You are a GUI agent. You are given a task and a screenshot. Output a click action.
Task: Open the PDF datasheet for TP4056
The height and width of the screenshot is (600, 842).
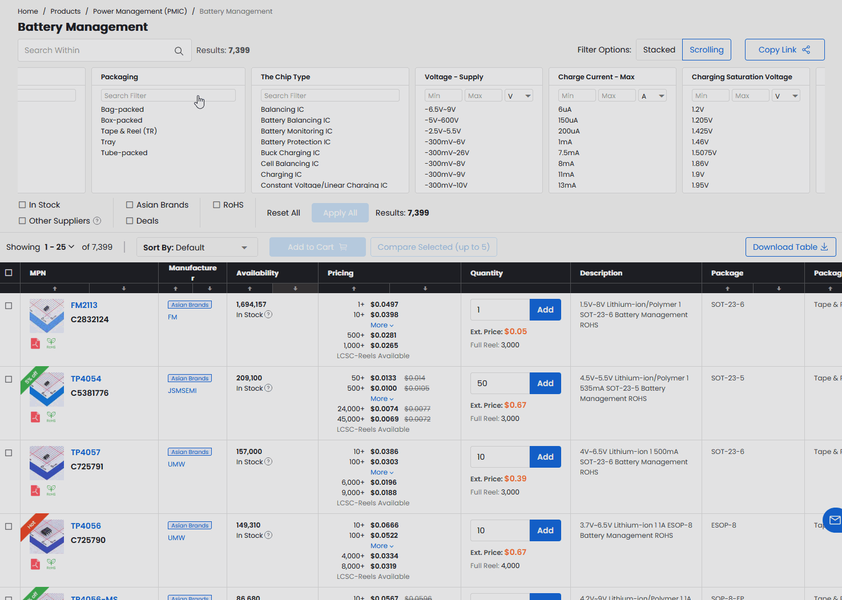coord(35,563)
